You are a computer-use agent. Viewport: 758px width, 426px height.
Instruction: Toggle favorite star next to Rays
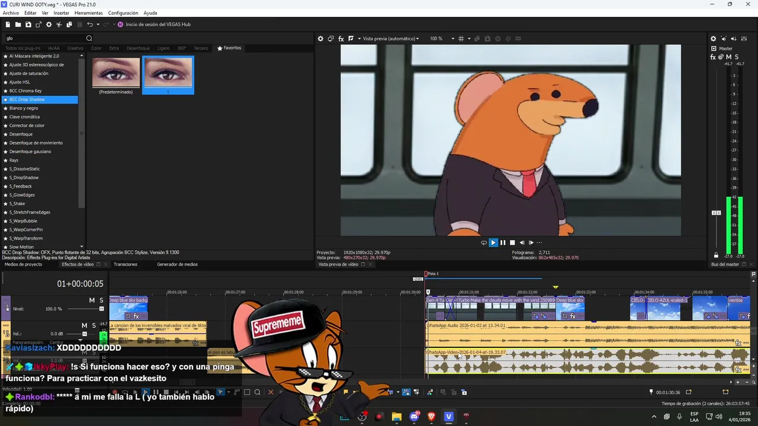[x=5, y=160]
